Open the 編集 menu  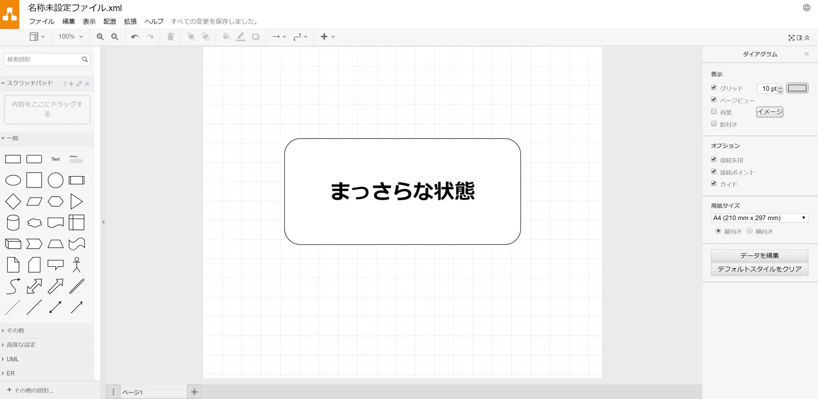(x=69, y=21)
